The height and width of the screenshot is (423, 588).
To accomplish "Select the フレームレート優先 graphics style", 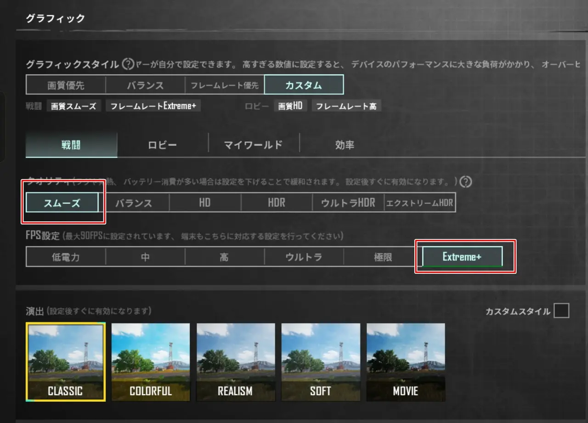I will (225, 85).
